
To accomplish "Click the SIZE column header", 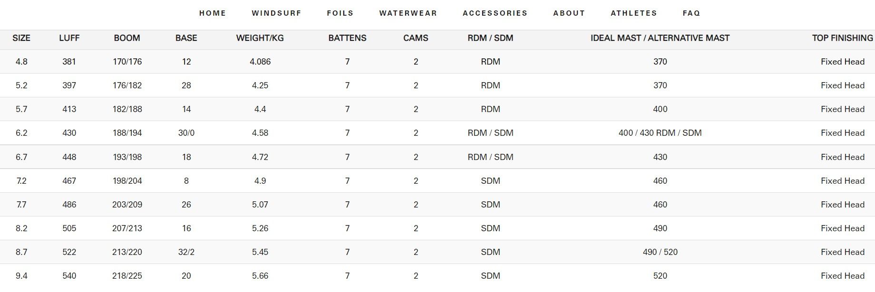I will point(21,38).
